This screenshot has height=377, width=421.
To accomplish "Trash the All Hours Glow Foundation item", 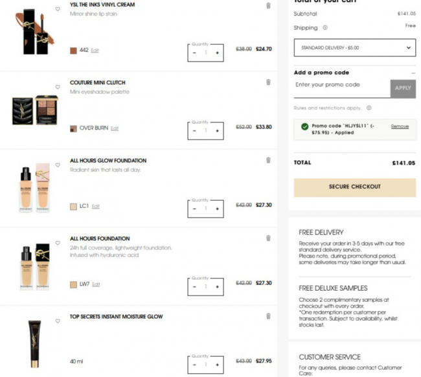I will [268, 160].
